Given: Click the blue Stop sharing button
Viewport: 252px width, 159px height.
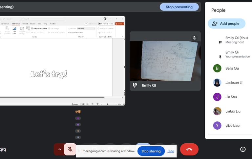Looking at the screenshot, I should (x=151, y=151).
